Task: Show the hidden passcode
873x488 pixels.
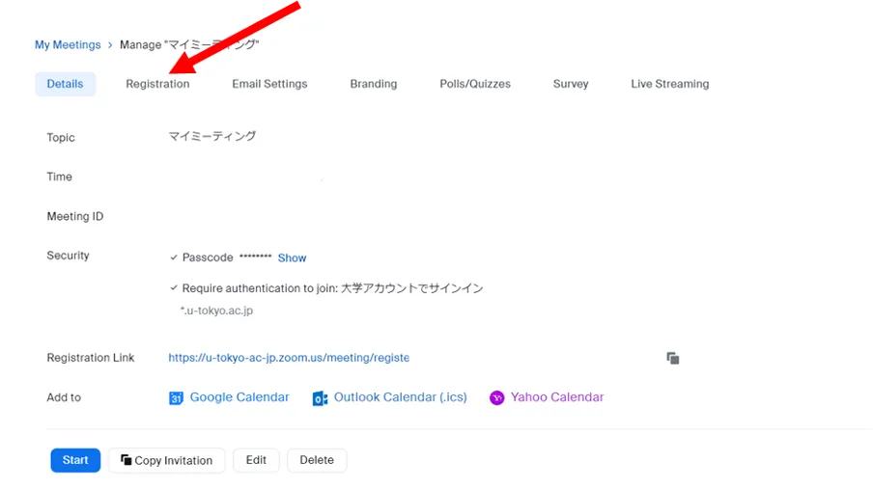Action: 292,258
